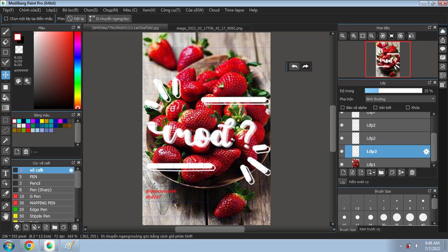
Task: Expand the add-layer dropdown arrow
Action: tap(374, 172)
